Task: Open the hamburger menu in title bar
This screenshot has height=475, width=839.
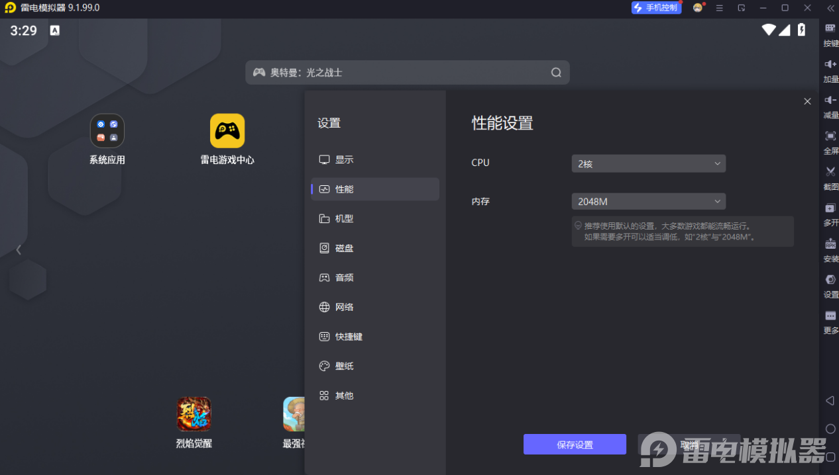Action: (720, 8)
